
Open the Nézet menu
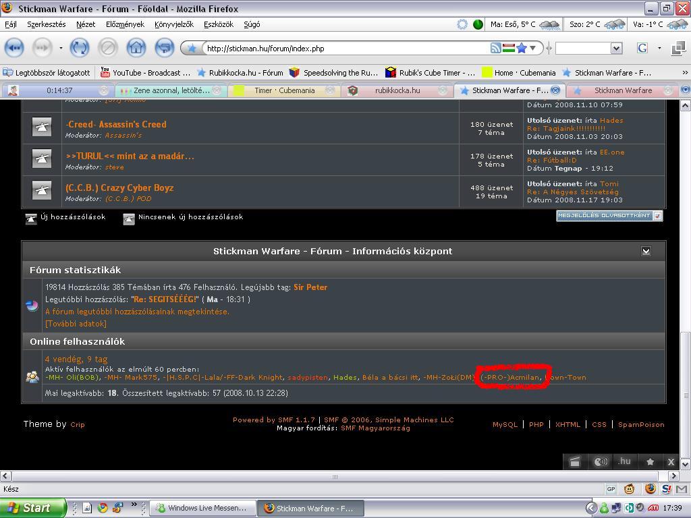point(86,24)
